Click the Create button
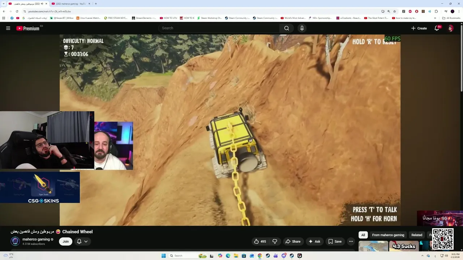 (419, 28)
